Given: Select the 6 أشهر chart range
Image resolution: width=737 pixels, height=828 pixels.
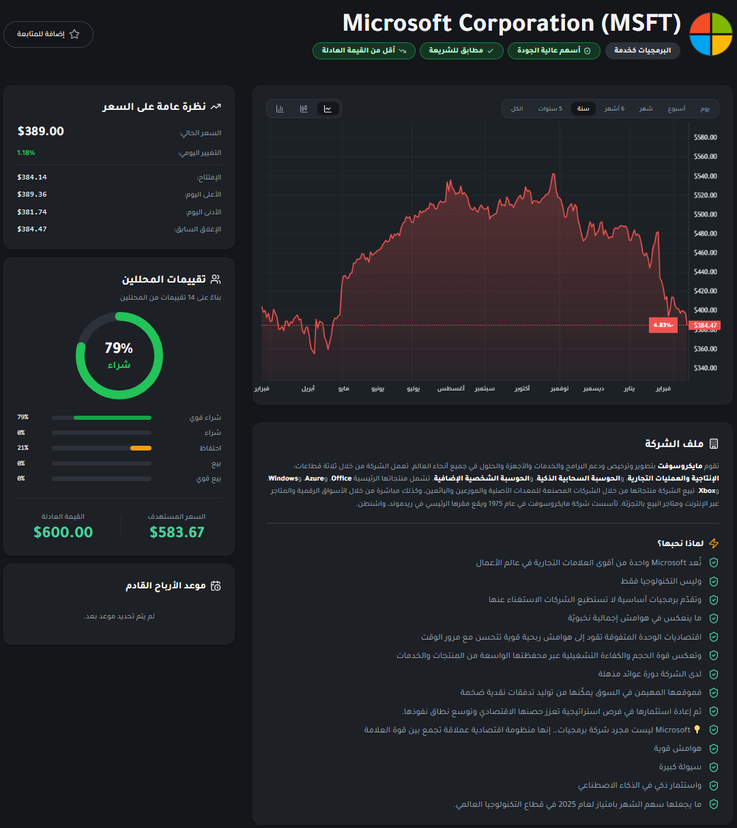Looking at the screenshot, I should 614,109.
